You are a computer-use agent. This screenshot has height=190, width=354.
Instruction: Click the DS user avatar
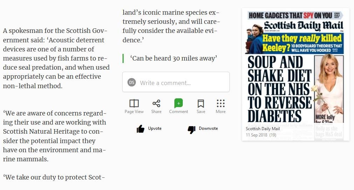pyautogui.click(x=132, y=82)
